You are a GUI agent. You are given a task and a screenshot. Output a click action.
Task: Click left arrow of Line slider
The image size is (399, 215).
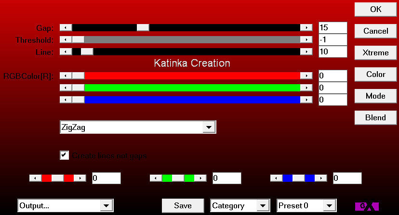(x=66, y=51)
